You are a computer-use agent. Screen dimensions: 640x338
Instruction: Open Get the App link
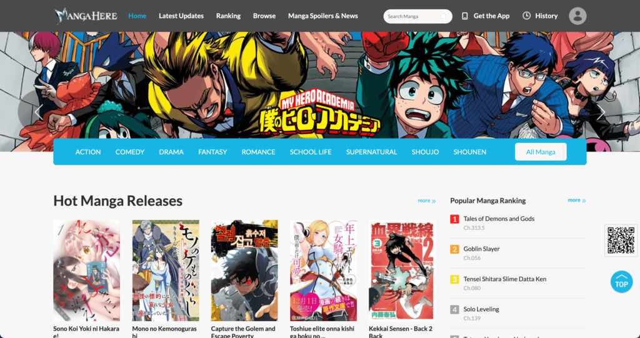pyautogui.click(x=486, y=16)
